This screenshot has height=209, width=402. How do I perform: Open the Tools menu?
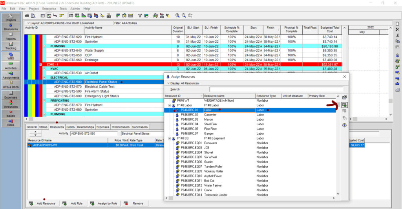pyautogui.click(x=63, y=9)
